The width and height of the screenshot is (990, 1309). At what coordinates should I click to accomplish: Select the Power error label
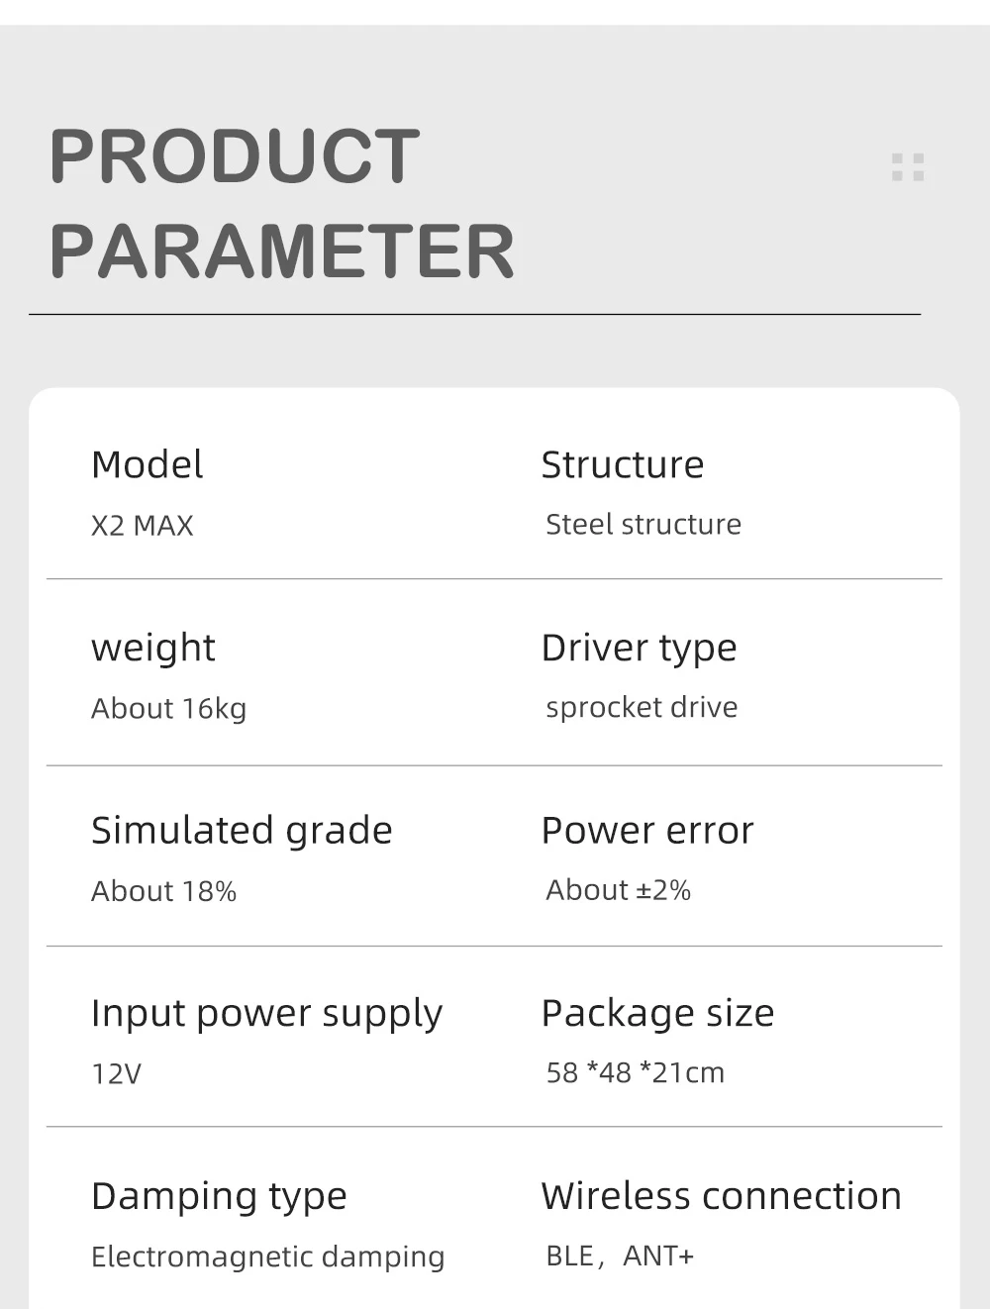coord(647,831)
